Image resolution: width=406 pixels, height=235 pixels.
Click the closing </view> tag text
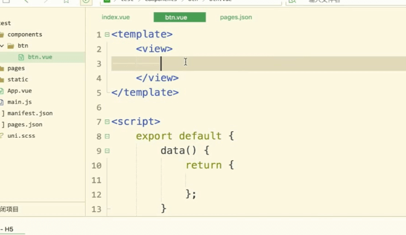coord(157,78)
